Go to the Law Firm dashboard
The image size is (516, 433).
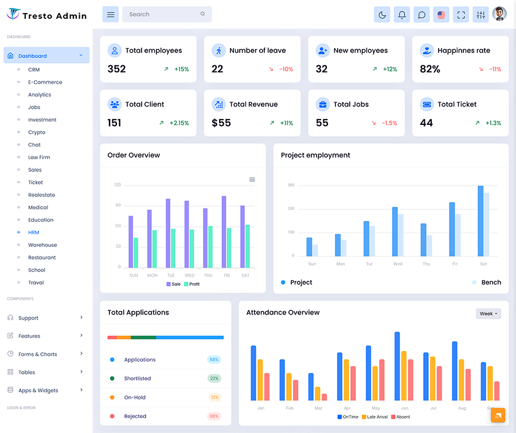(x=39, y=158)
